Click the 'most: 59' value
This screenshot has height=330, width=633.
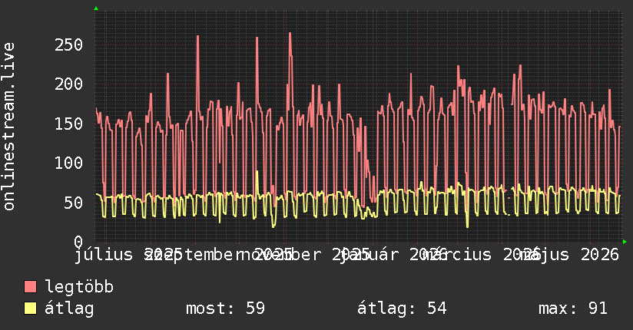tap(225, 309)
